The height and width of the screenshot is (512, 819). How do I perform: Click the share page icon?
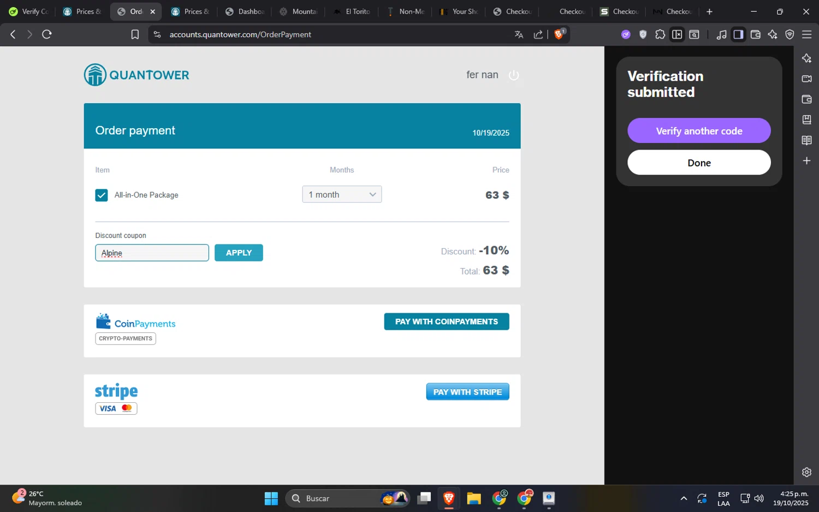tap(538, 34)
